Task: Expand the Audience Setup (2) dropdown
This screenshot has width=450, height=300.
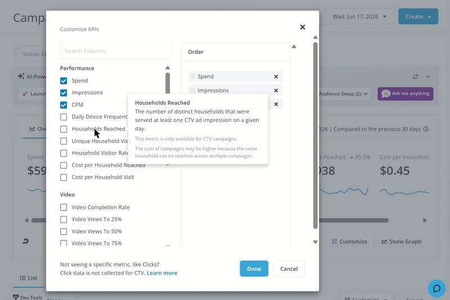Action: [343, 94]
